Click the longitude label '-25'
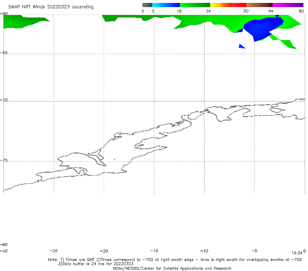Image resolution: width=308 pixels, height=271 pixels. [x=54, y=251]
